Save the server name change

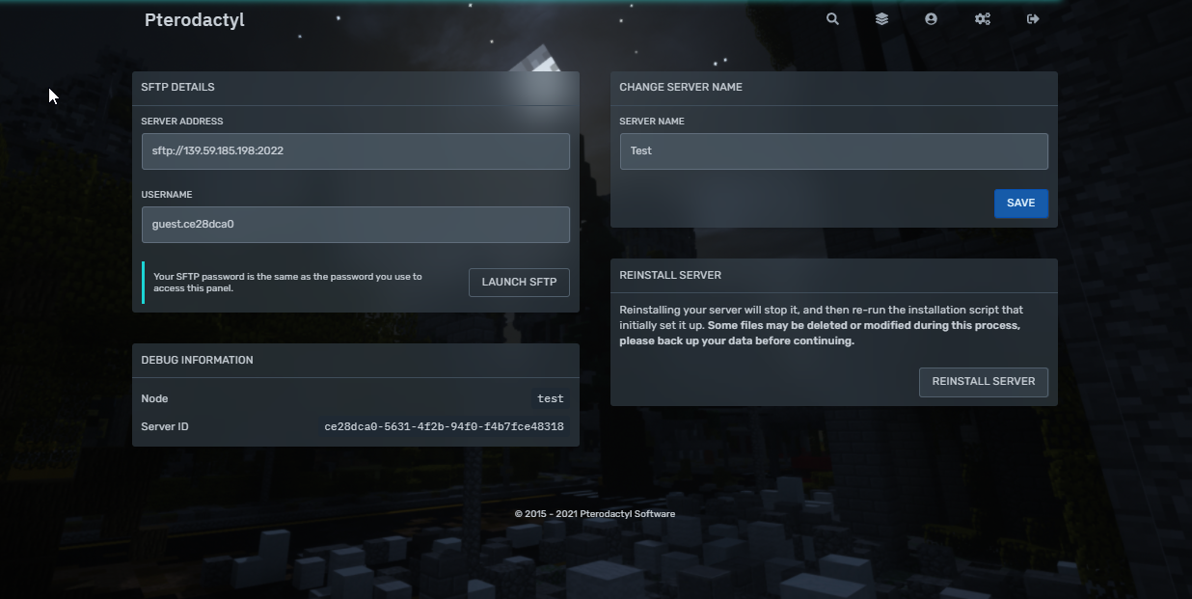coord(1020,204)
